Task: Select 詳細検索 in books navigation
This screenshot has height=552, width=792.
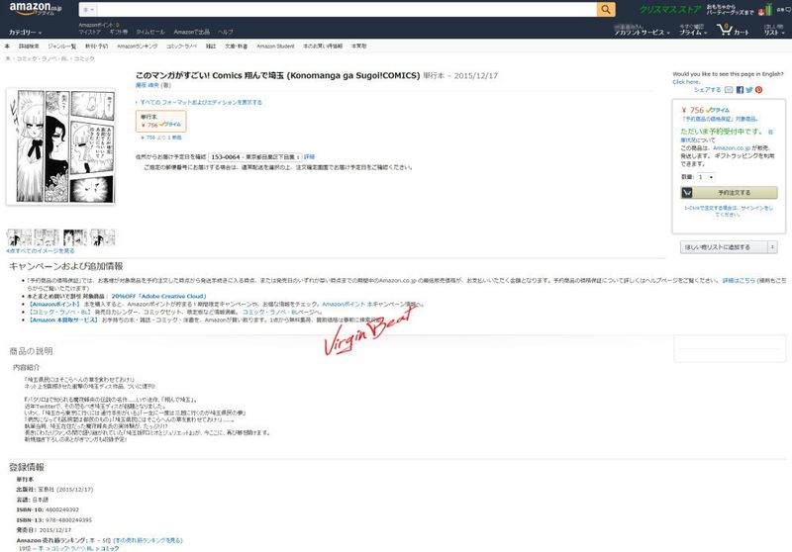Action: (x=29, y=46)
